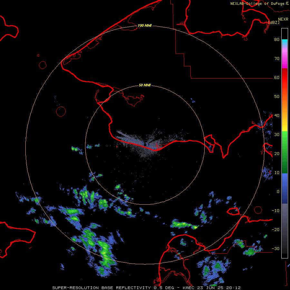The width and height of the screenshot is (290, 290).
Task: Click the "60" value on the dBZ scale
Action: point(277,77)
